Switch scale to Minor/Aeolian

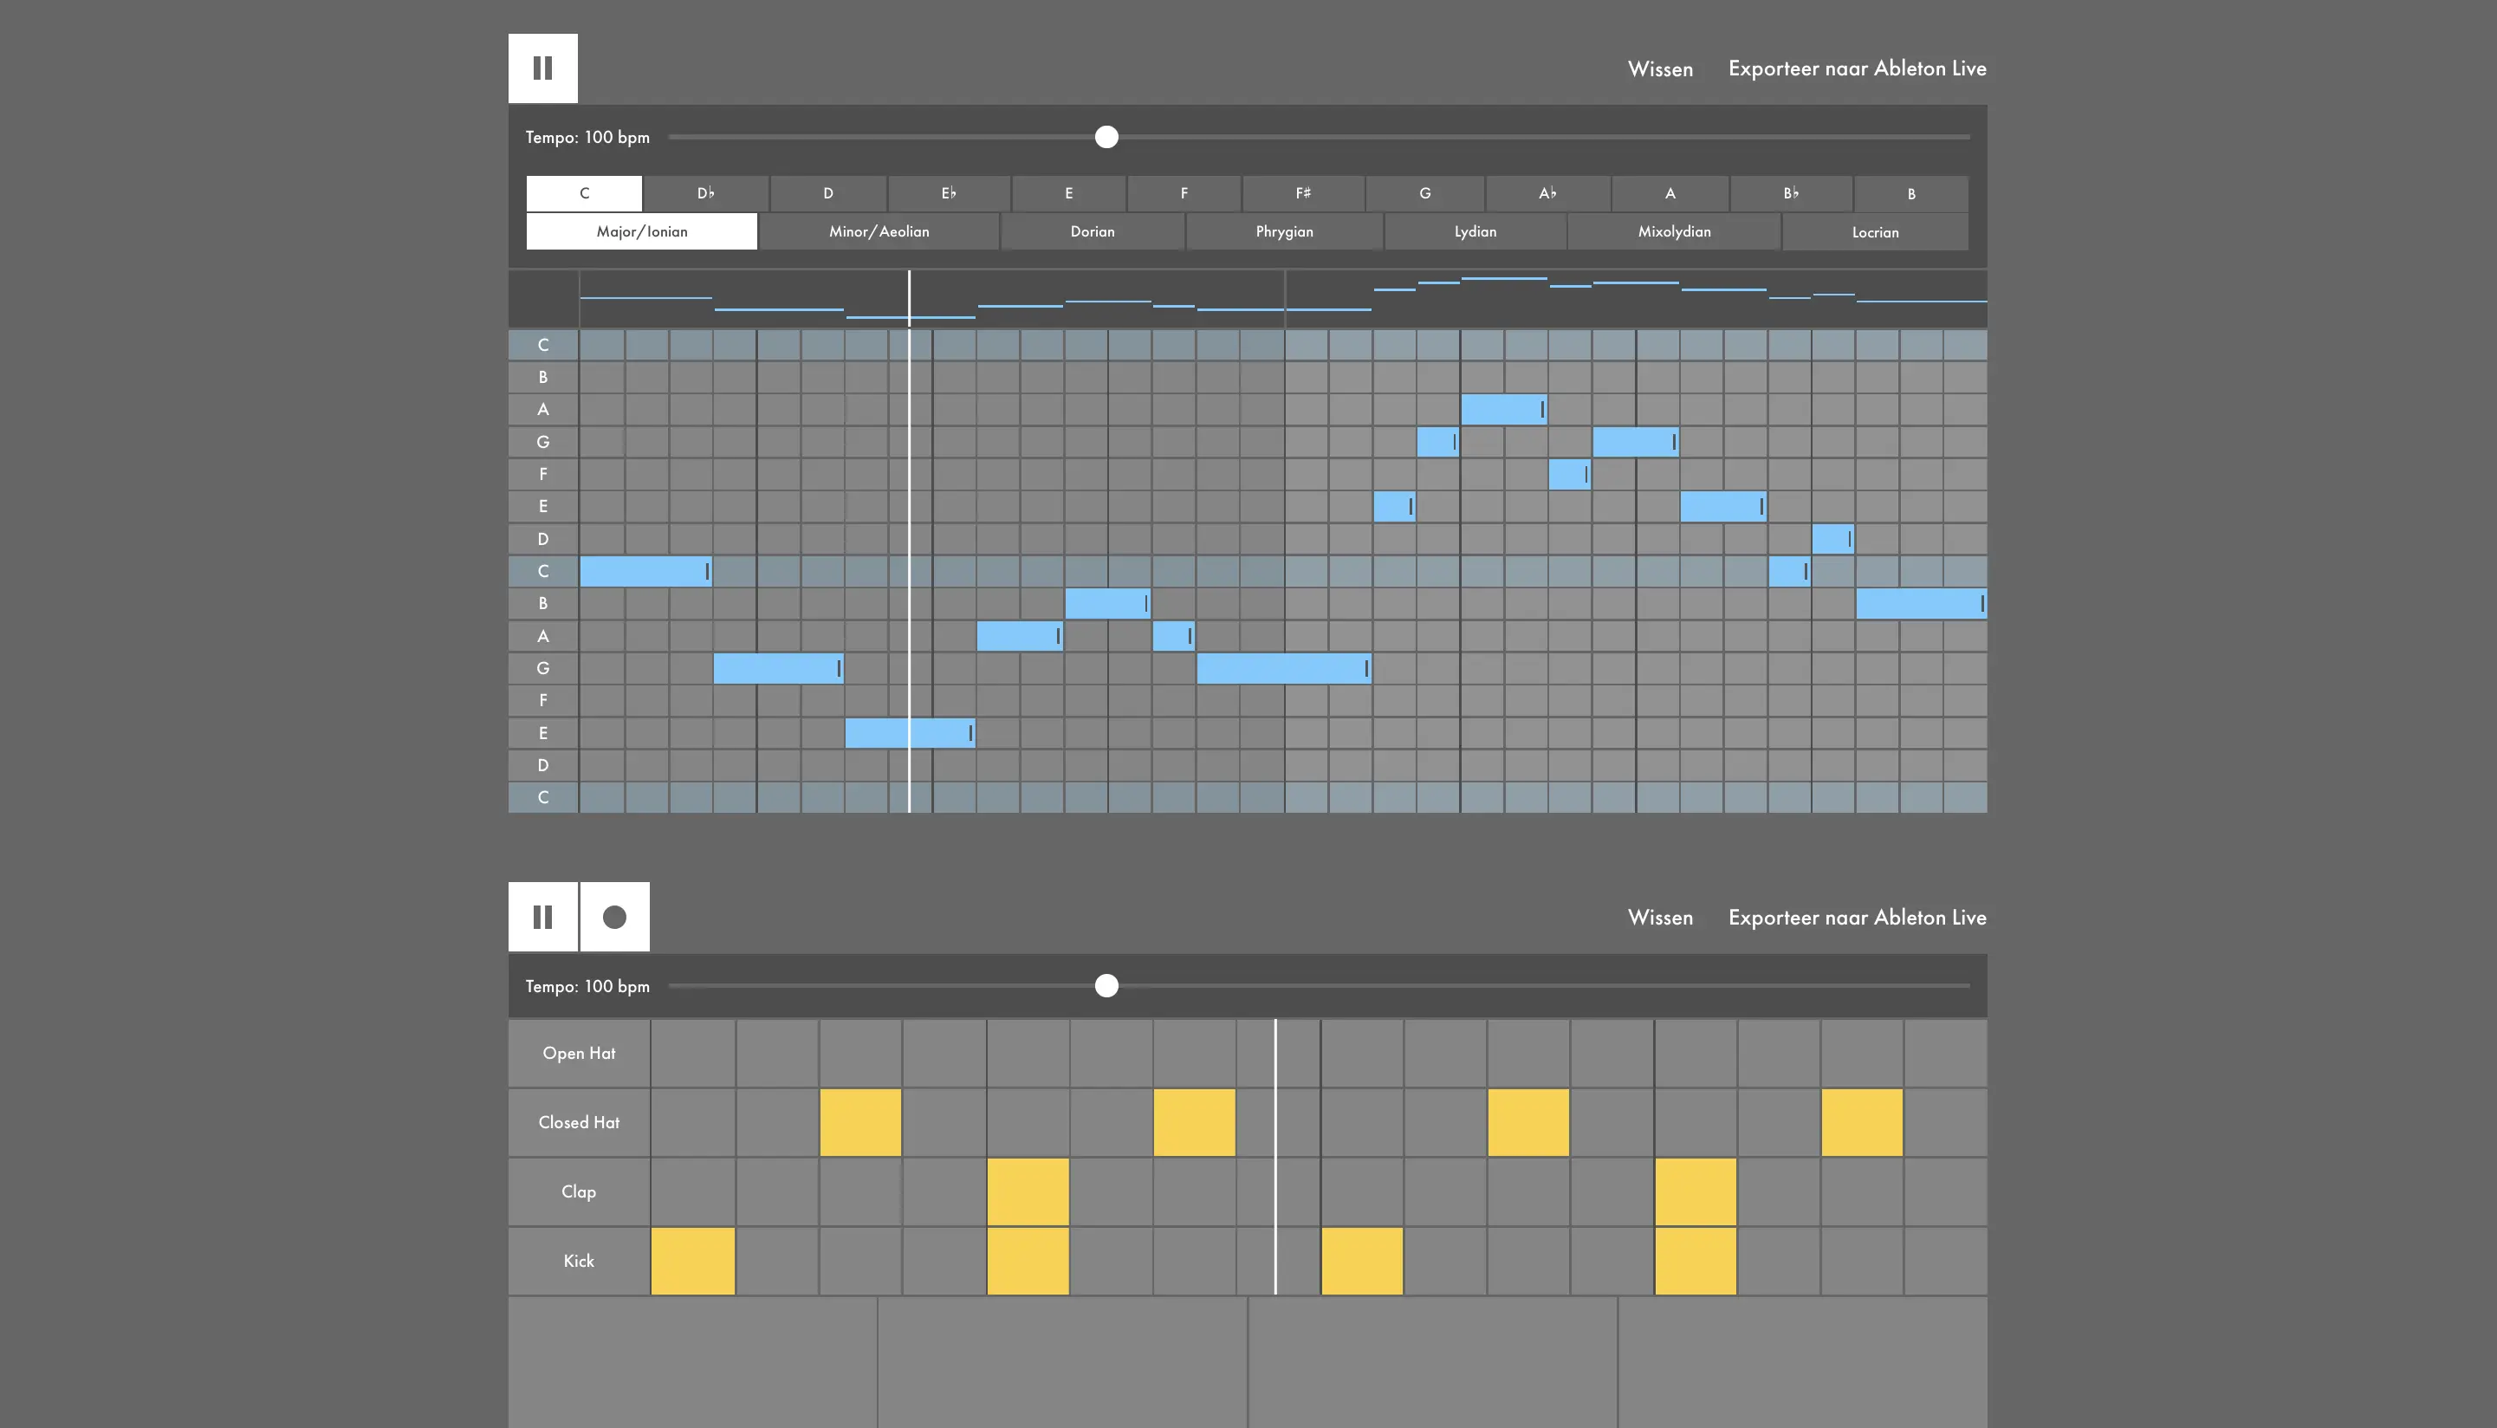[879, 231]
